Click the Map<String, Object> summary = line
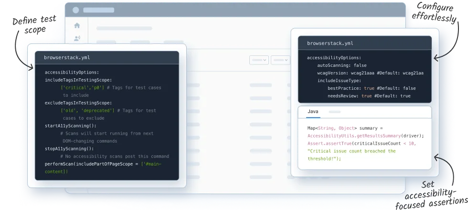The image size is (468, 210). coord(345,128)
